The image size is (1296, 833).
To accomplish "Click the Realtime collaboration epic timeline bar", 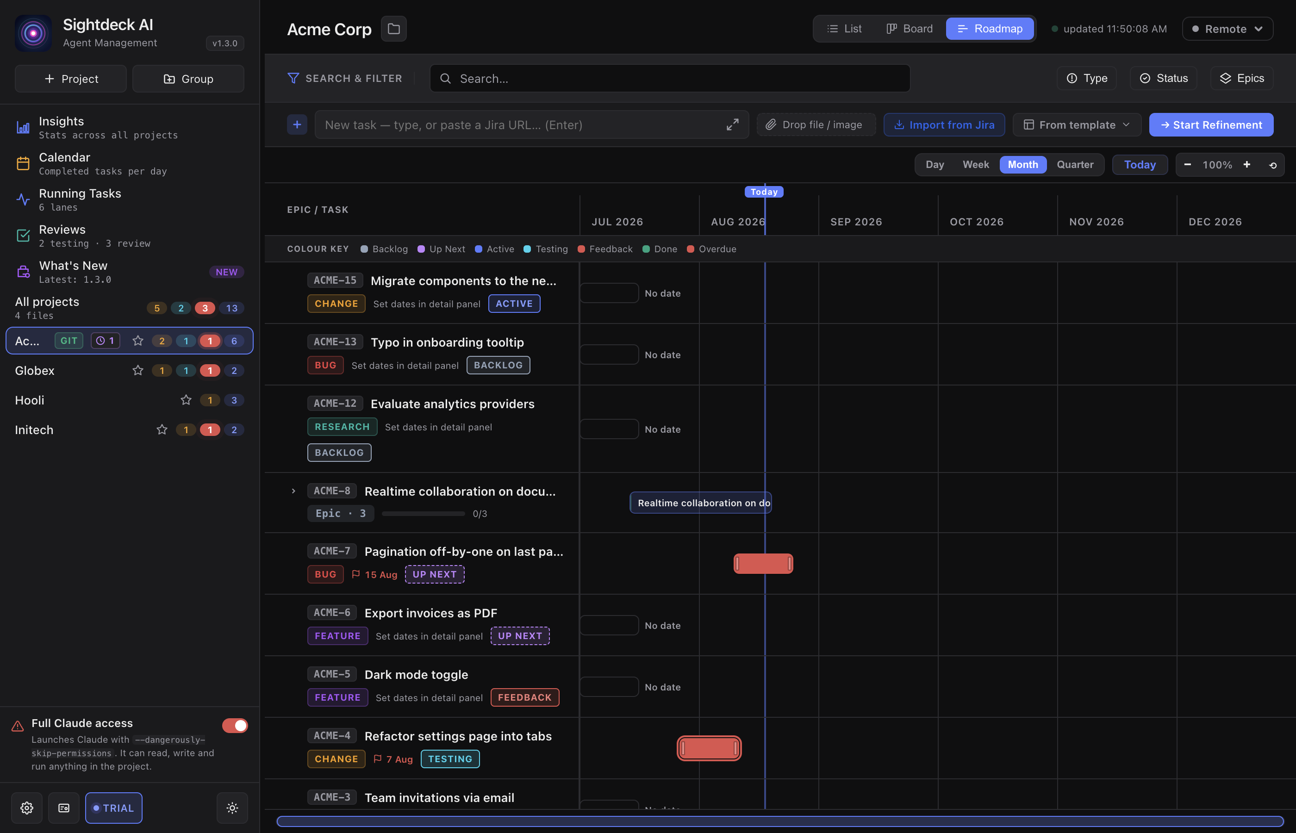I will tap(700, 503).
